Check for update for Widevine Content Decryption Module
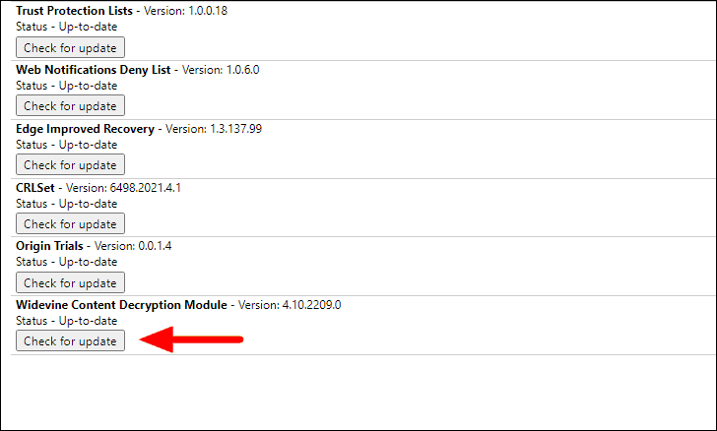Screen dimensions: 717x431 coord(71,340)
